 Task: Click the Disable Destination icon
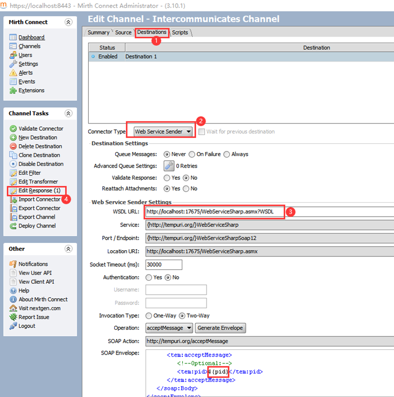(x=13, y=164)
